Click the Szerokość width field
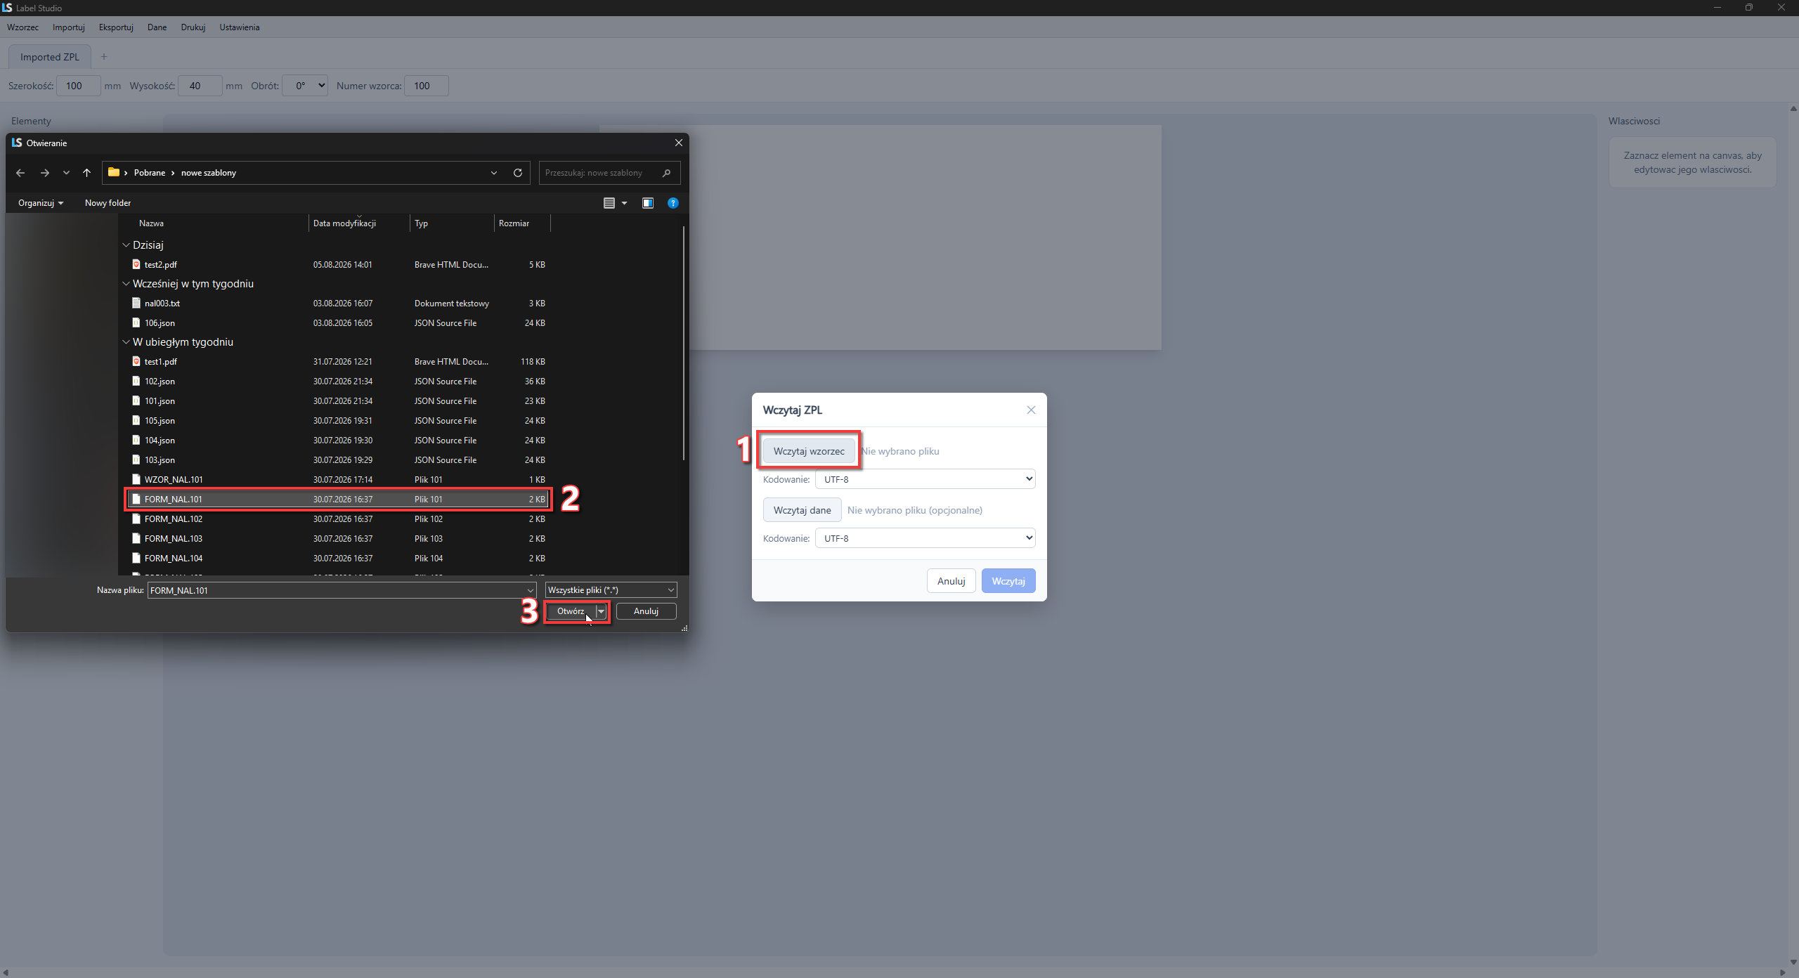 pyautogui.click(x=78, y=86)
